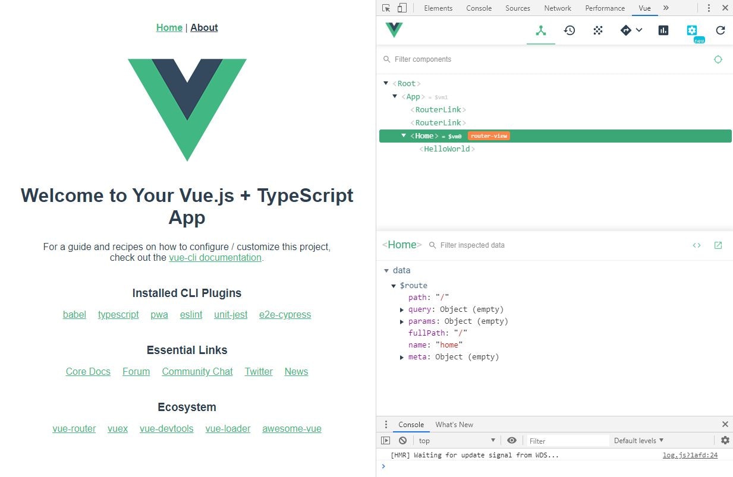This screenshot has height=477, width=733.
Task: Show more DevTools tabs chevron
Action: [666, 8]
